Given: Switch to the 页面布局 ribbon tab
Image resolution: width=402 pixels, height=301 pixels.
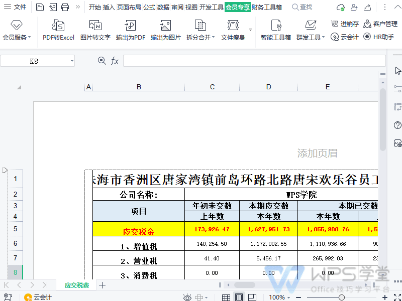Looking at the screenshot, I should (x=129, y=7).
